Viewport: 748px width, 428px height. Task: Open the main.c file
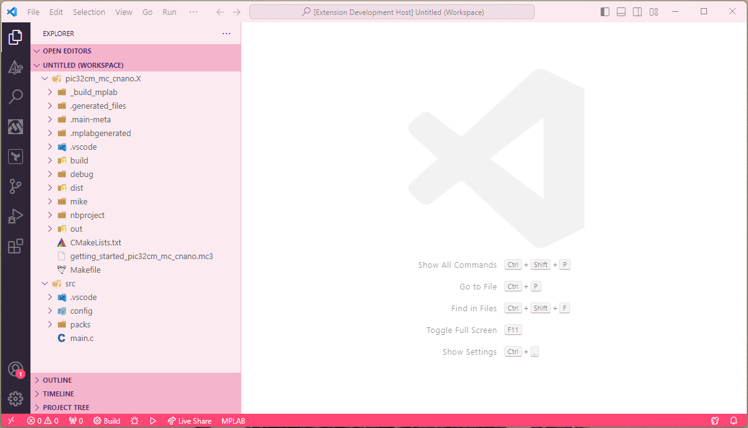click(x=136, y=338)
